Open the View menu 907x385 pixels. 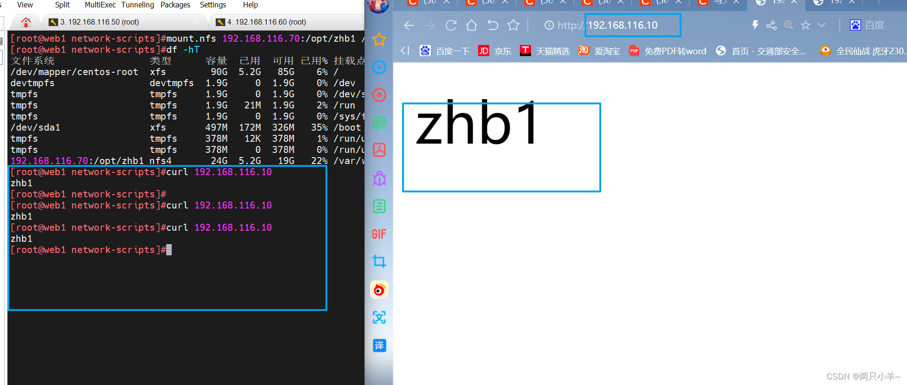pyautogui.click(x=25, y=5)
